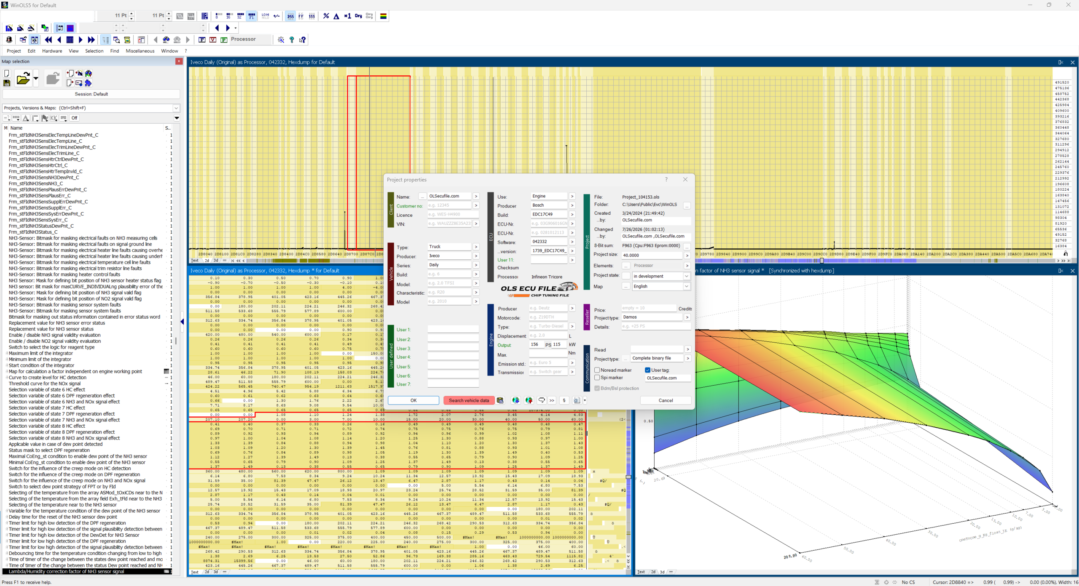Image resolution: width=1079 pixels, height=586 pixels.
Task: Select the percent difference display icon
Action: tap(326, 16)
